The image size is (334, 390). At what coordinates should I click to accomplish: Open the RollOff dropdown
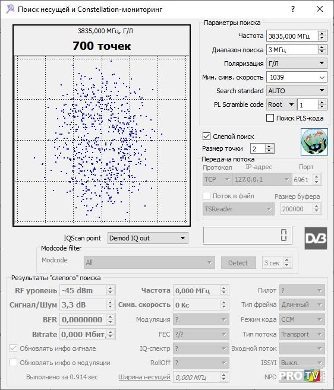(201, 363)
